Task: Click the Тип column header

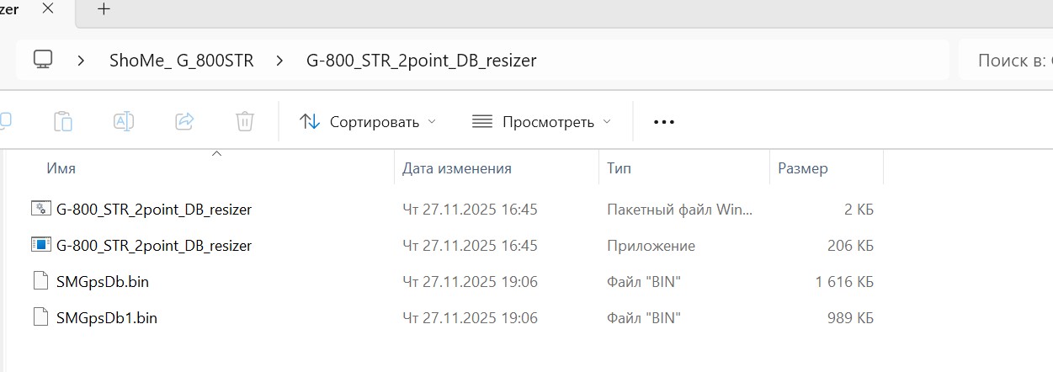Action: pos(619,168)
